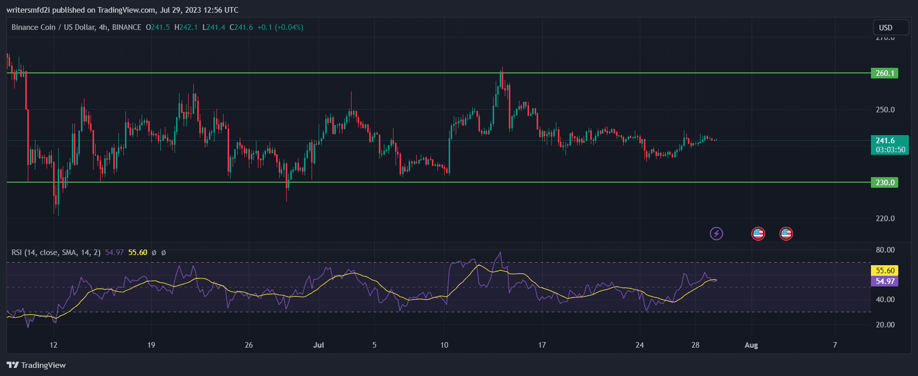Click the Aug label on the time axis

click(x=751, y=345)
